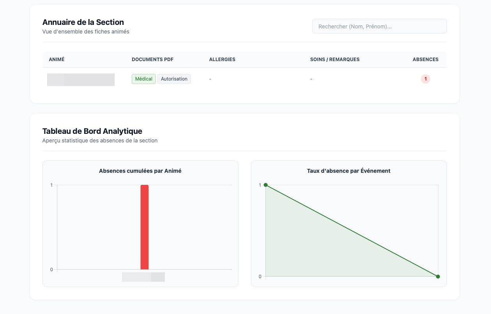Click the Annuaire de la Section heading
The width and height of the screenshot is (491, 314).
coord(83,22)
